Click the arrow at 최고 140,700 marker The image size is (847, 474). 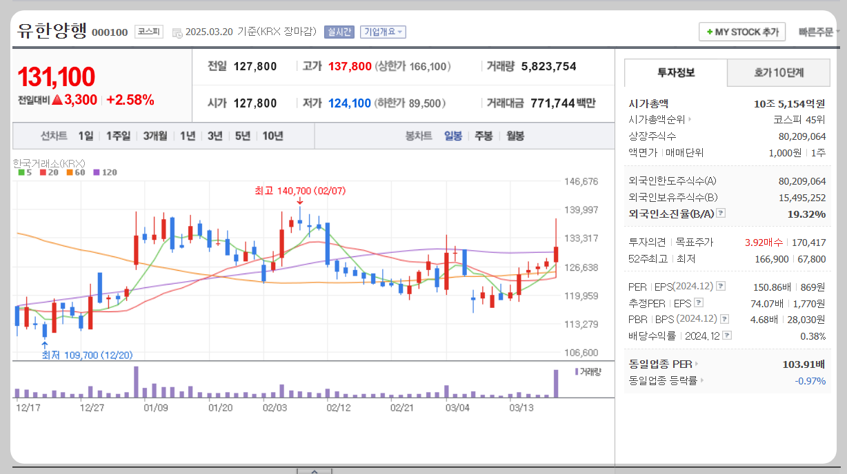click(x=300, y=200)
